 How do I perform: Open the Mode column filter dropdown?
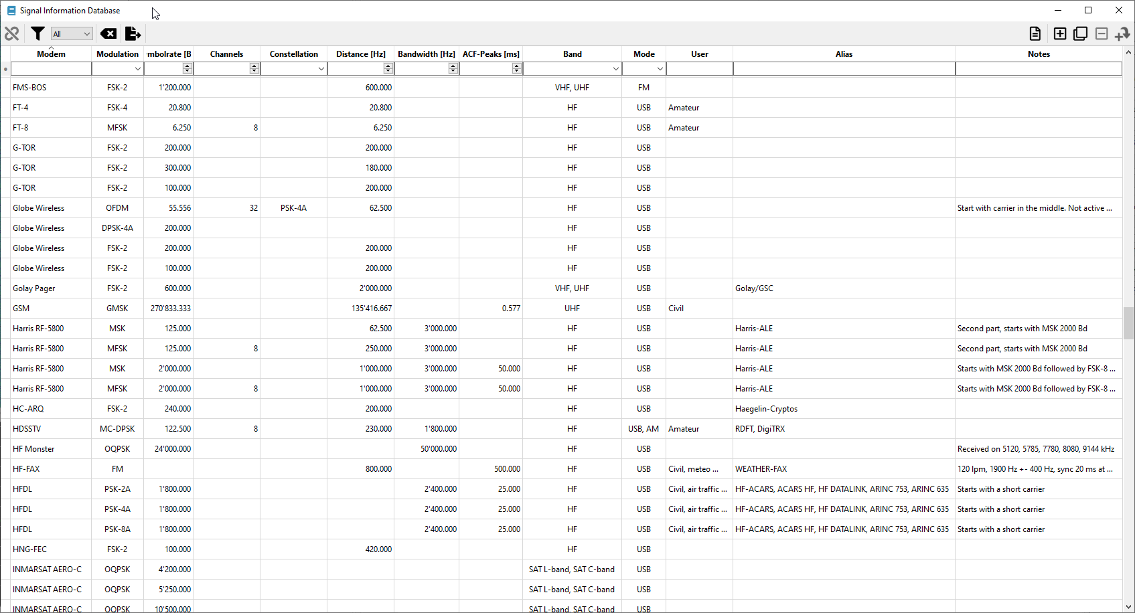pyautogui.click(x=660, y=69)
